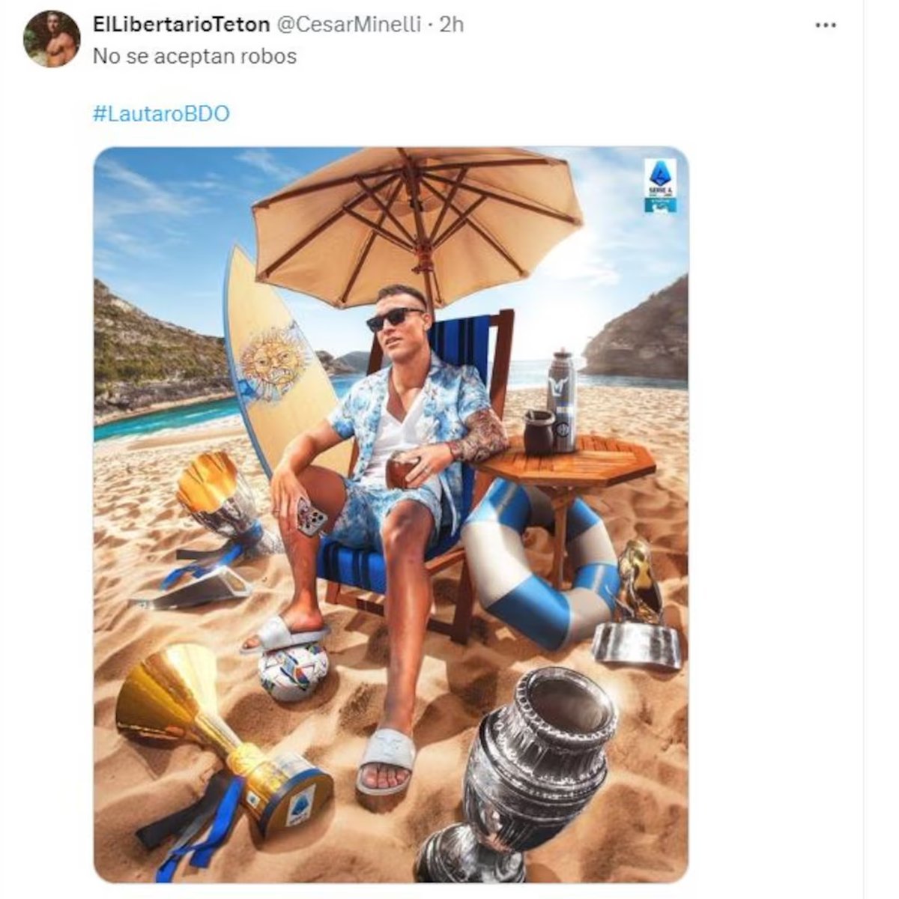The image size is (899, 899).
Task: Click the tweet text 'No se aceptan robos'
Action: tap(195, 56)
